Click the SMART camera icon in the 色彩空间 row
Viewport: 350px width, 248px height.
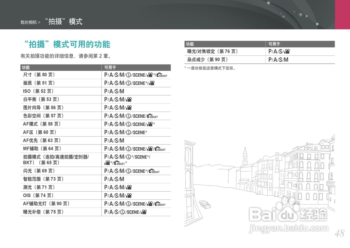tap(152, 116)
